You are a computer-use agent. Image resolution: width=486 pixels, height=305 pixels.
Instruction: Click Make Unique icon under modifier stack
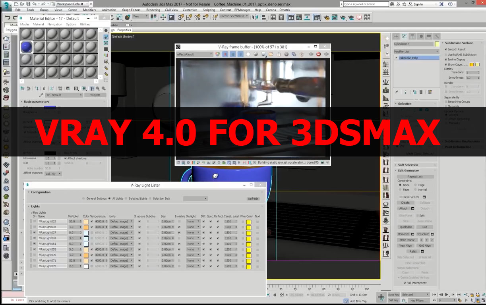click(414, 92)
